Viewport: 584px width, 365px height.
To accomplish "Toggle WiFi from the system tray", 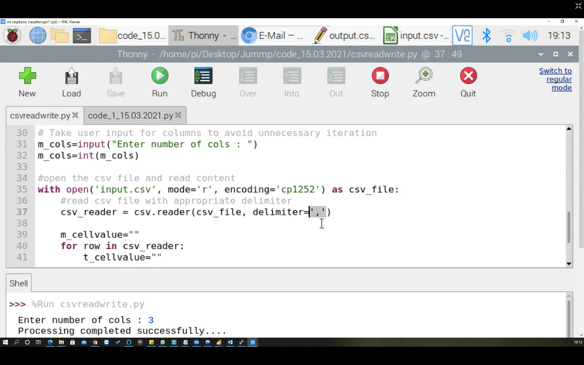I will click(508, 35).
